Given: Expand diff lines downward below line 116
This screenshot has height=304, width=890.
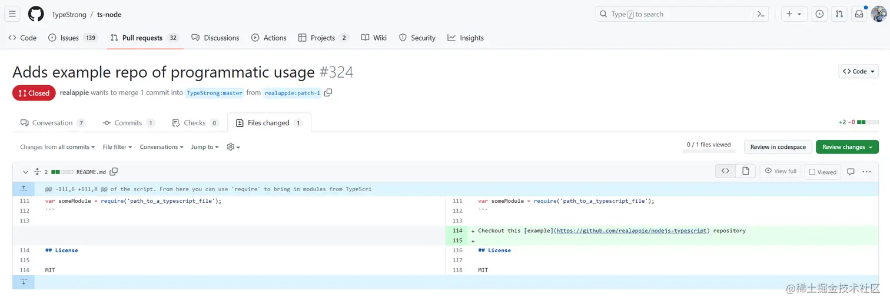Looking at the screenshot, I should pyautogui.click(x=24, y=282).
